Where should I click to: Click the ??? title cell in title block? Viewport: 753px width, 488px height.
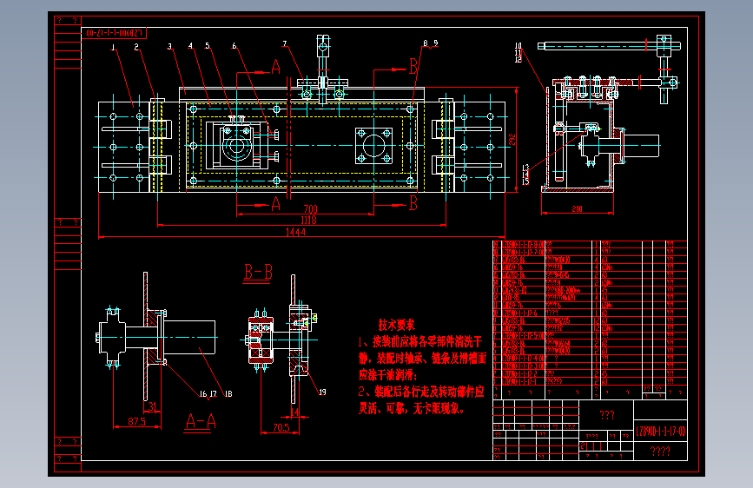point(606,415)
